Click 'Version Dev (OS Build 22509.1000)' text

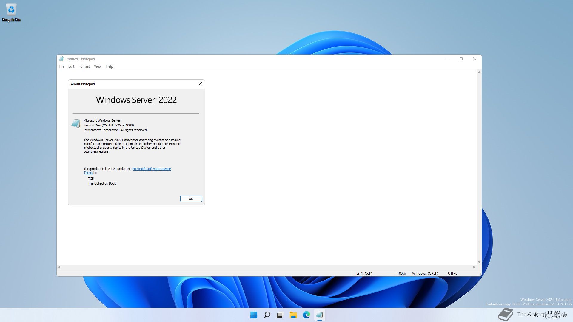point(109,125)
